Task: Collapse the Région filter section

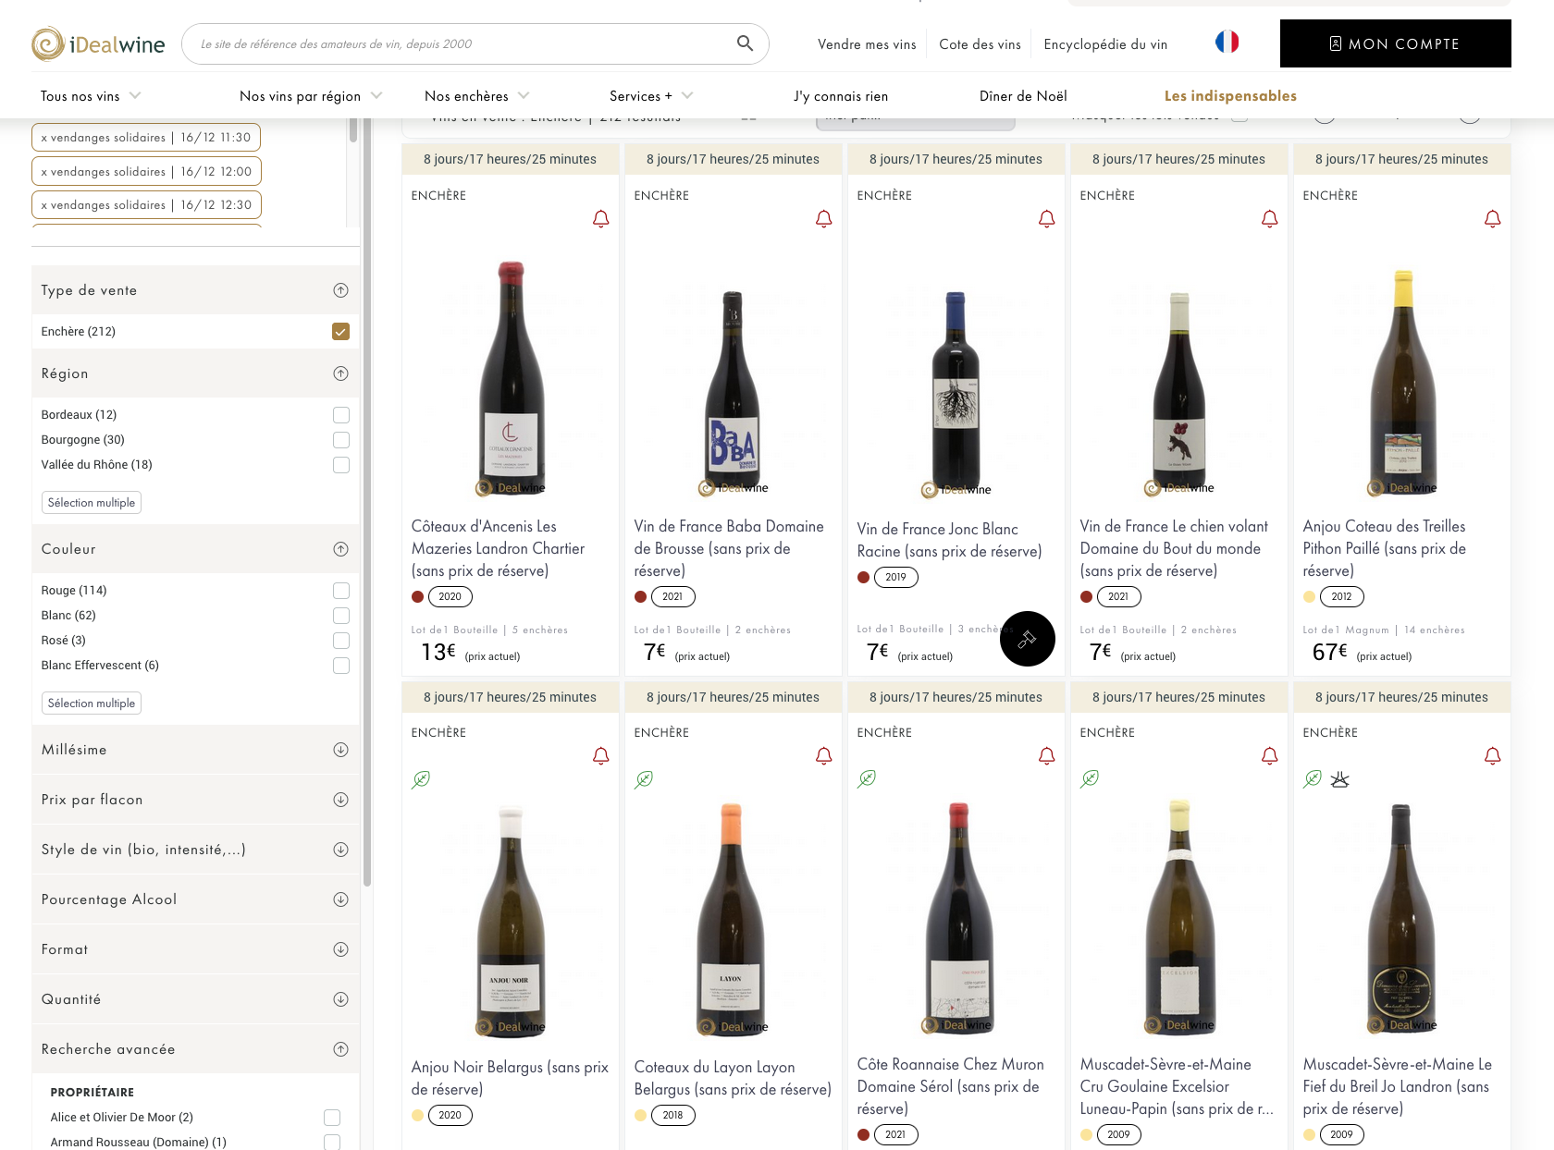Action: [340, 373]
